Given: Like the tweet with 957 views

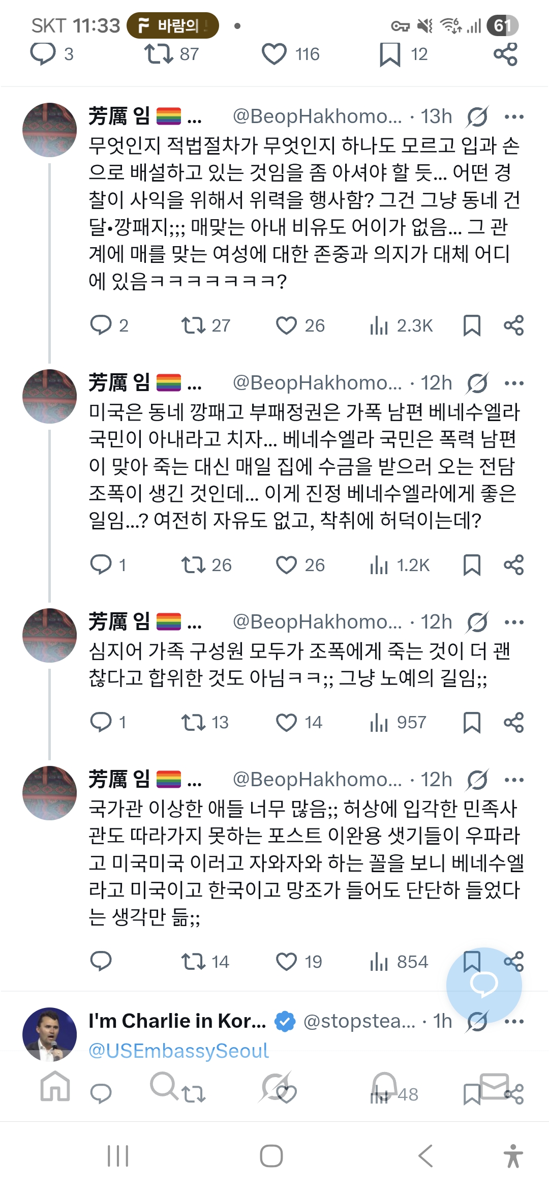Looking at the screenshot, I should (286, 722).
